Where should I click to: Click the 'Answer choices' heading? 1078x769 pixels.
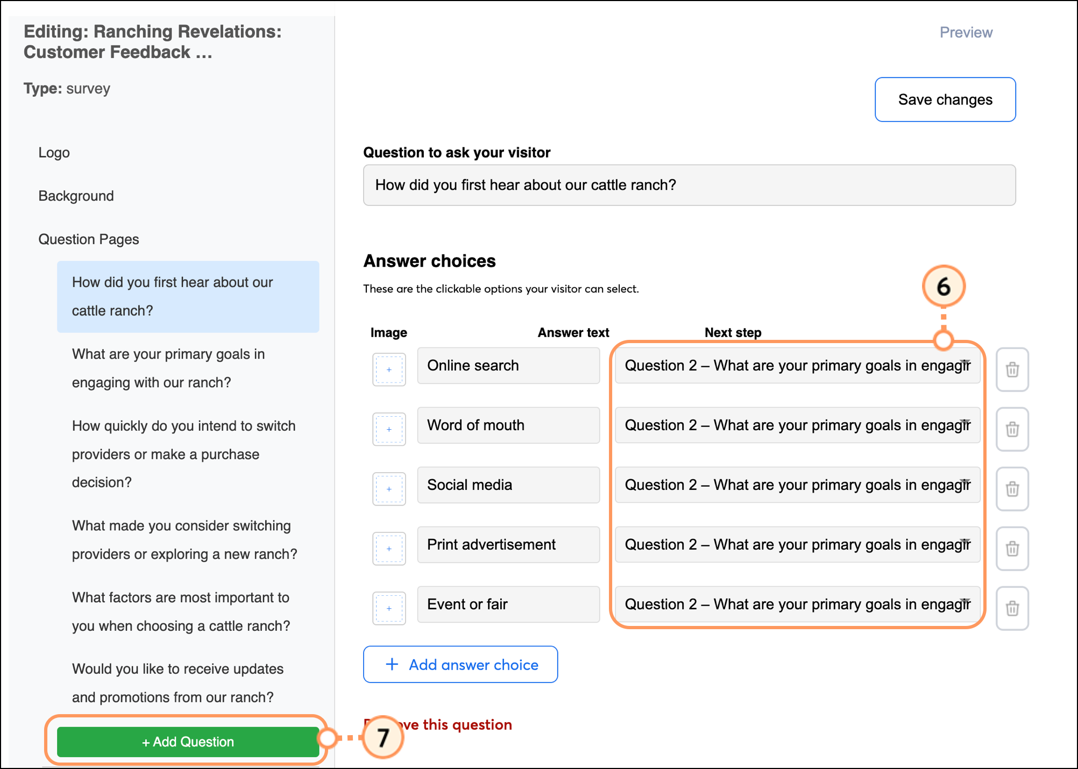[429, 261]
